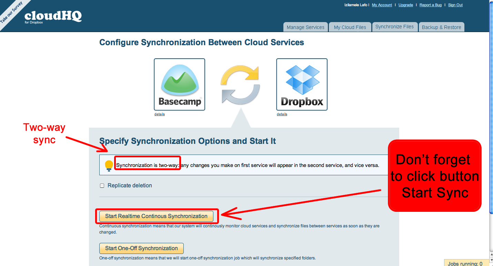
Task: Open the Manage Services tab
Action: click(305, 27)
